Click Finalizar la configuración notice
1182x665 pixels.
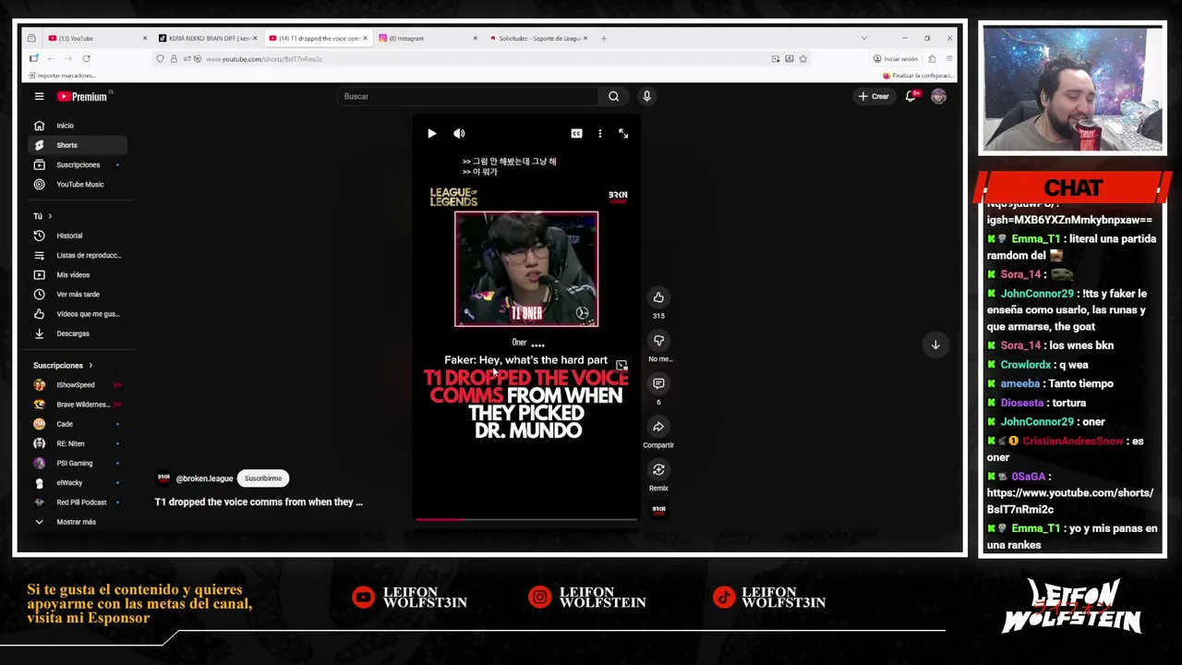pos(918,76)
